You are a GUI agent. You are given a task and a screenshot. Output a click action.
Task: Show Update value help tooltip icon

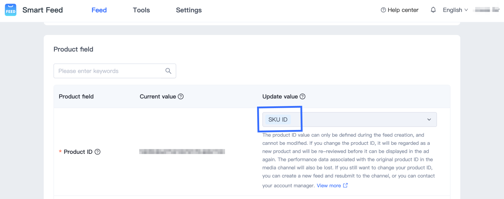click(x=302, y=97)
